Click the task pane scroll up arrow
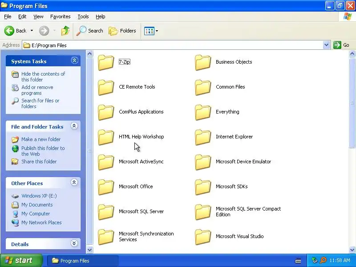 point(90,54)
